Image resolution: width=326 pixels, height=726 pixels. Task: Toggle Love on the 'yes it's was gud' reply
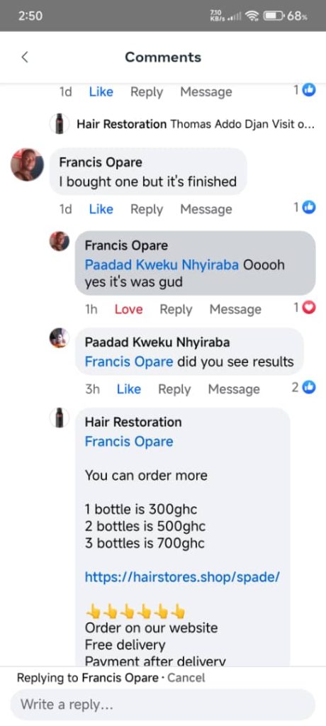(129, 309)
